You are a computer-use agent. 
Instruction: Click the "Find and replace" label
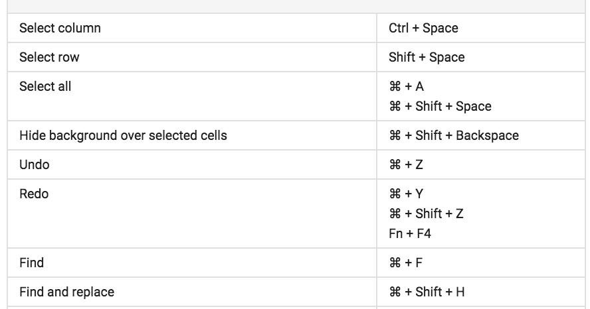(x=66, y=292)
